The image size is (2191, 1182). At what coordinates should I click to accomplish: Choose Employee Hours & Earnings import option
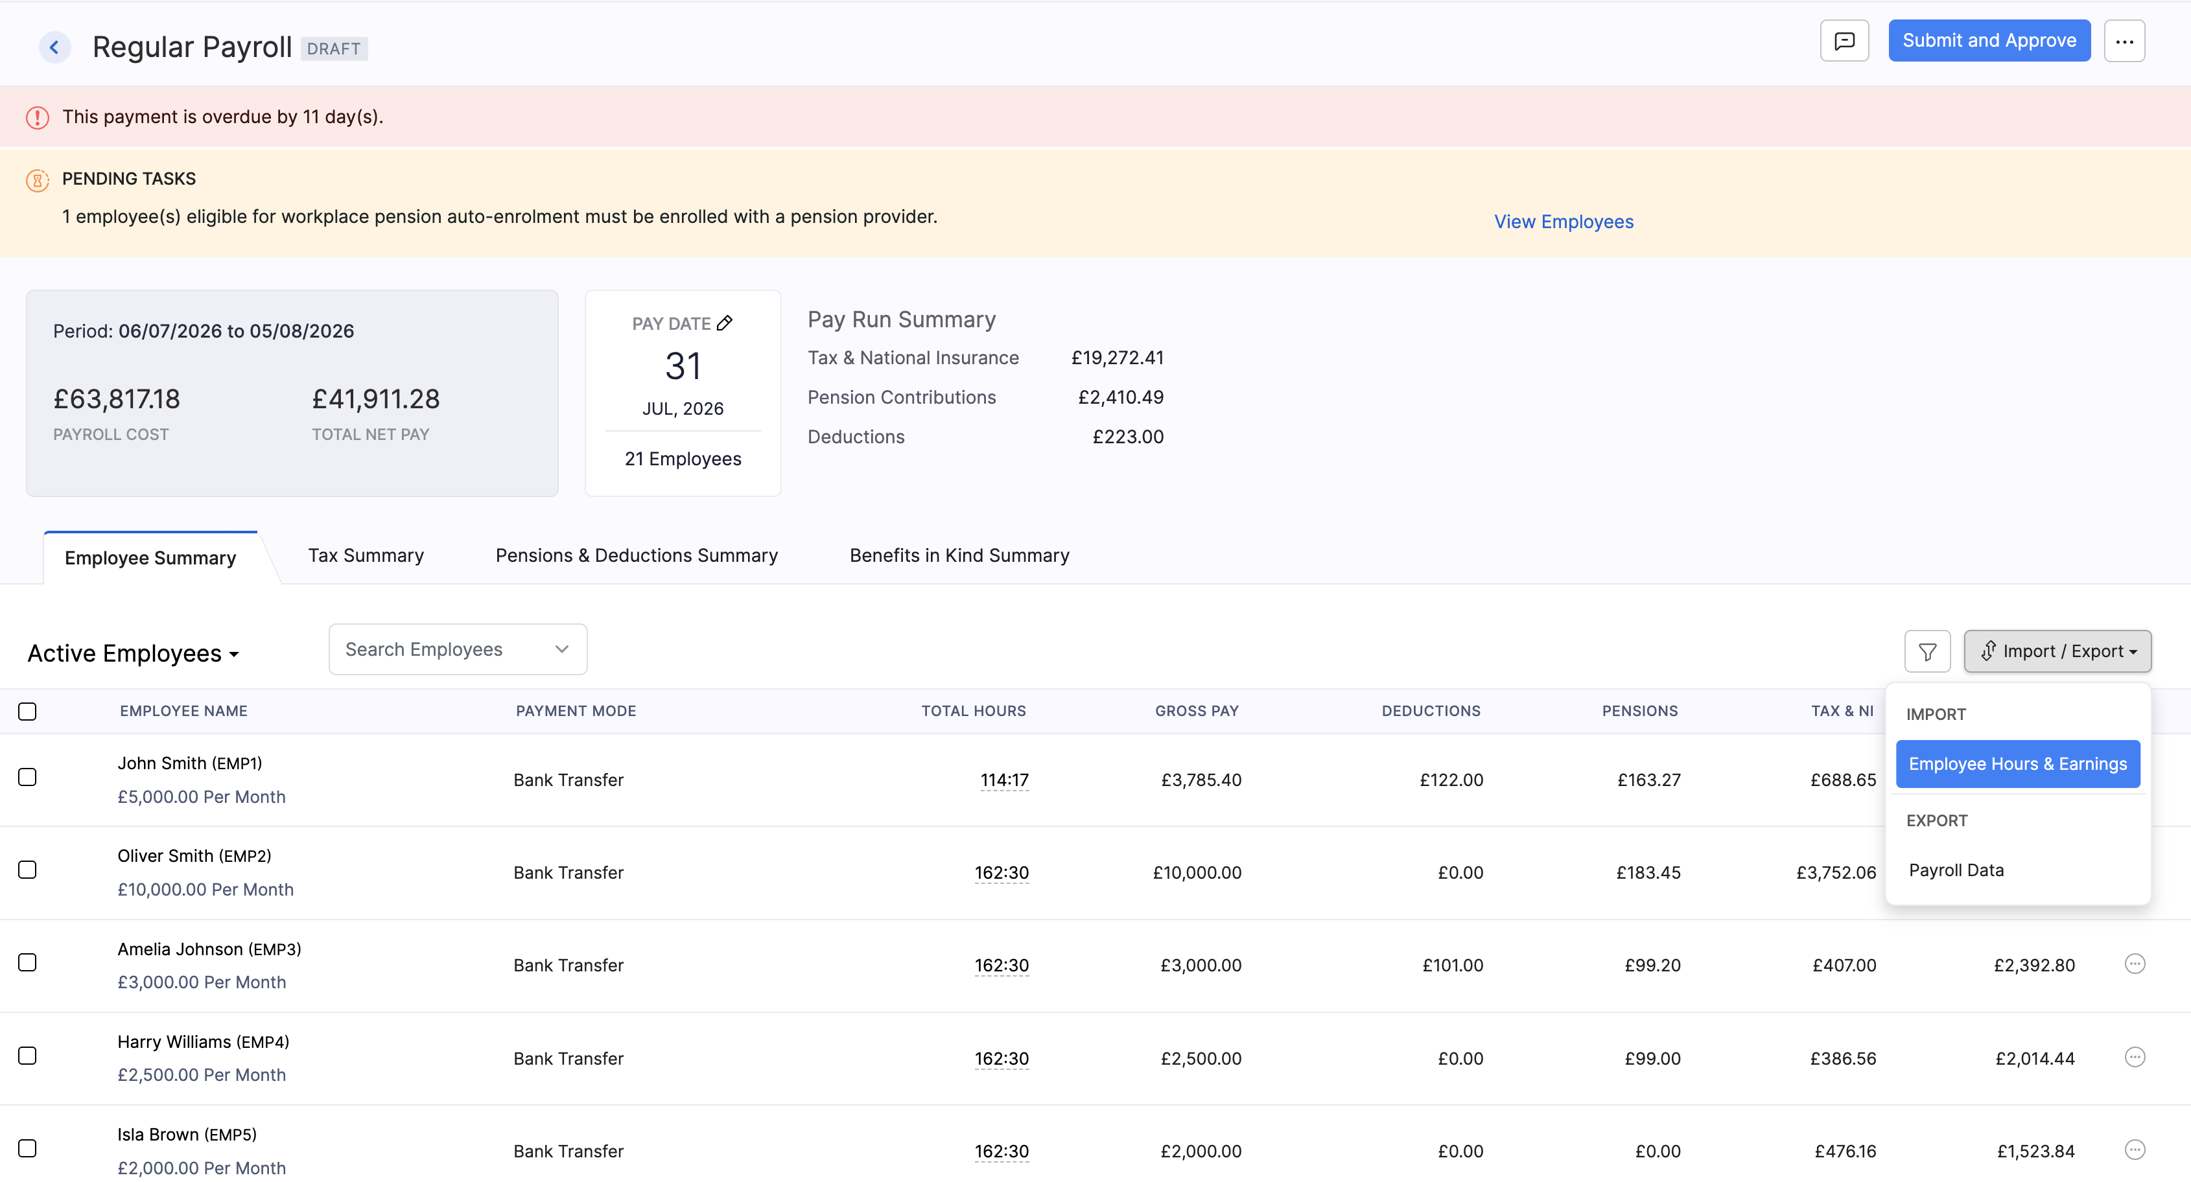[2017, 763]
